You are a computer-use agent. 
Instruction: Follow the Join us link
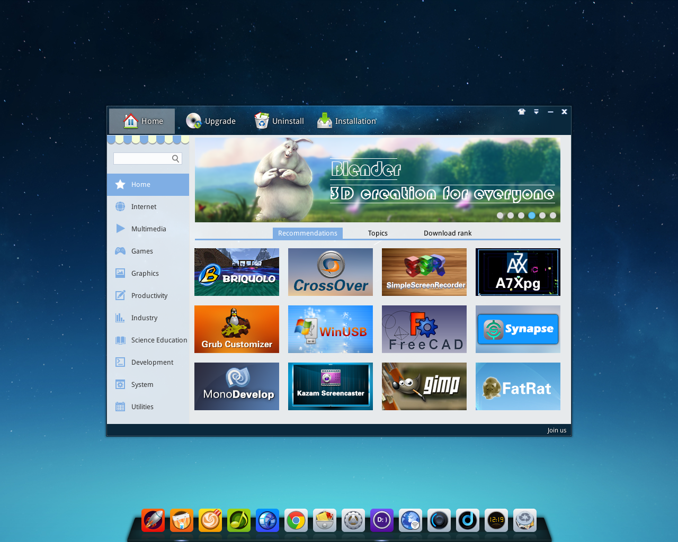tap(557, 430)
